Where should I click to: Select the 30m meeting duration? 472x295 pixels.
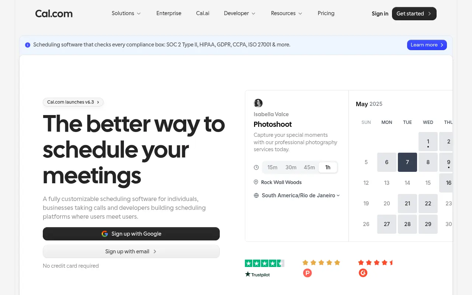pos(291,167)
